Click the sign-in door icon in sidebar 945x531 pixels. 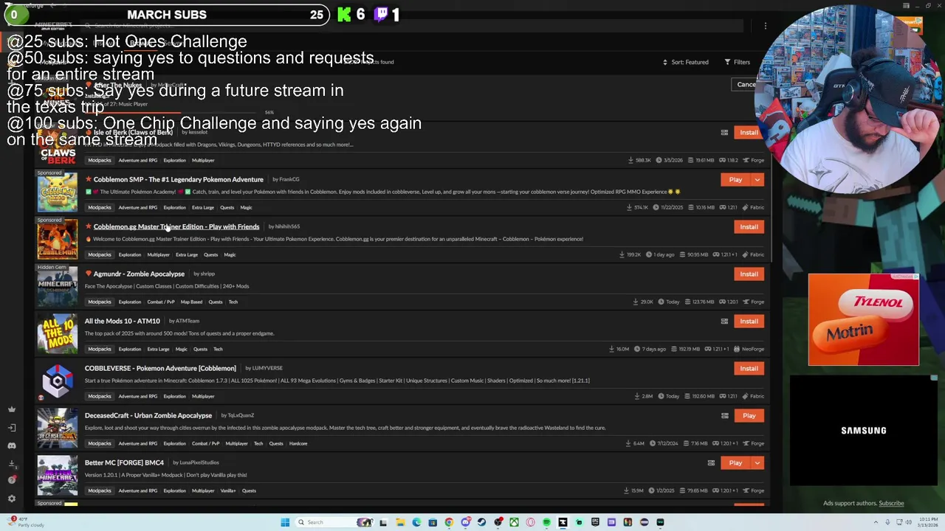point(12,428)
